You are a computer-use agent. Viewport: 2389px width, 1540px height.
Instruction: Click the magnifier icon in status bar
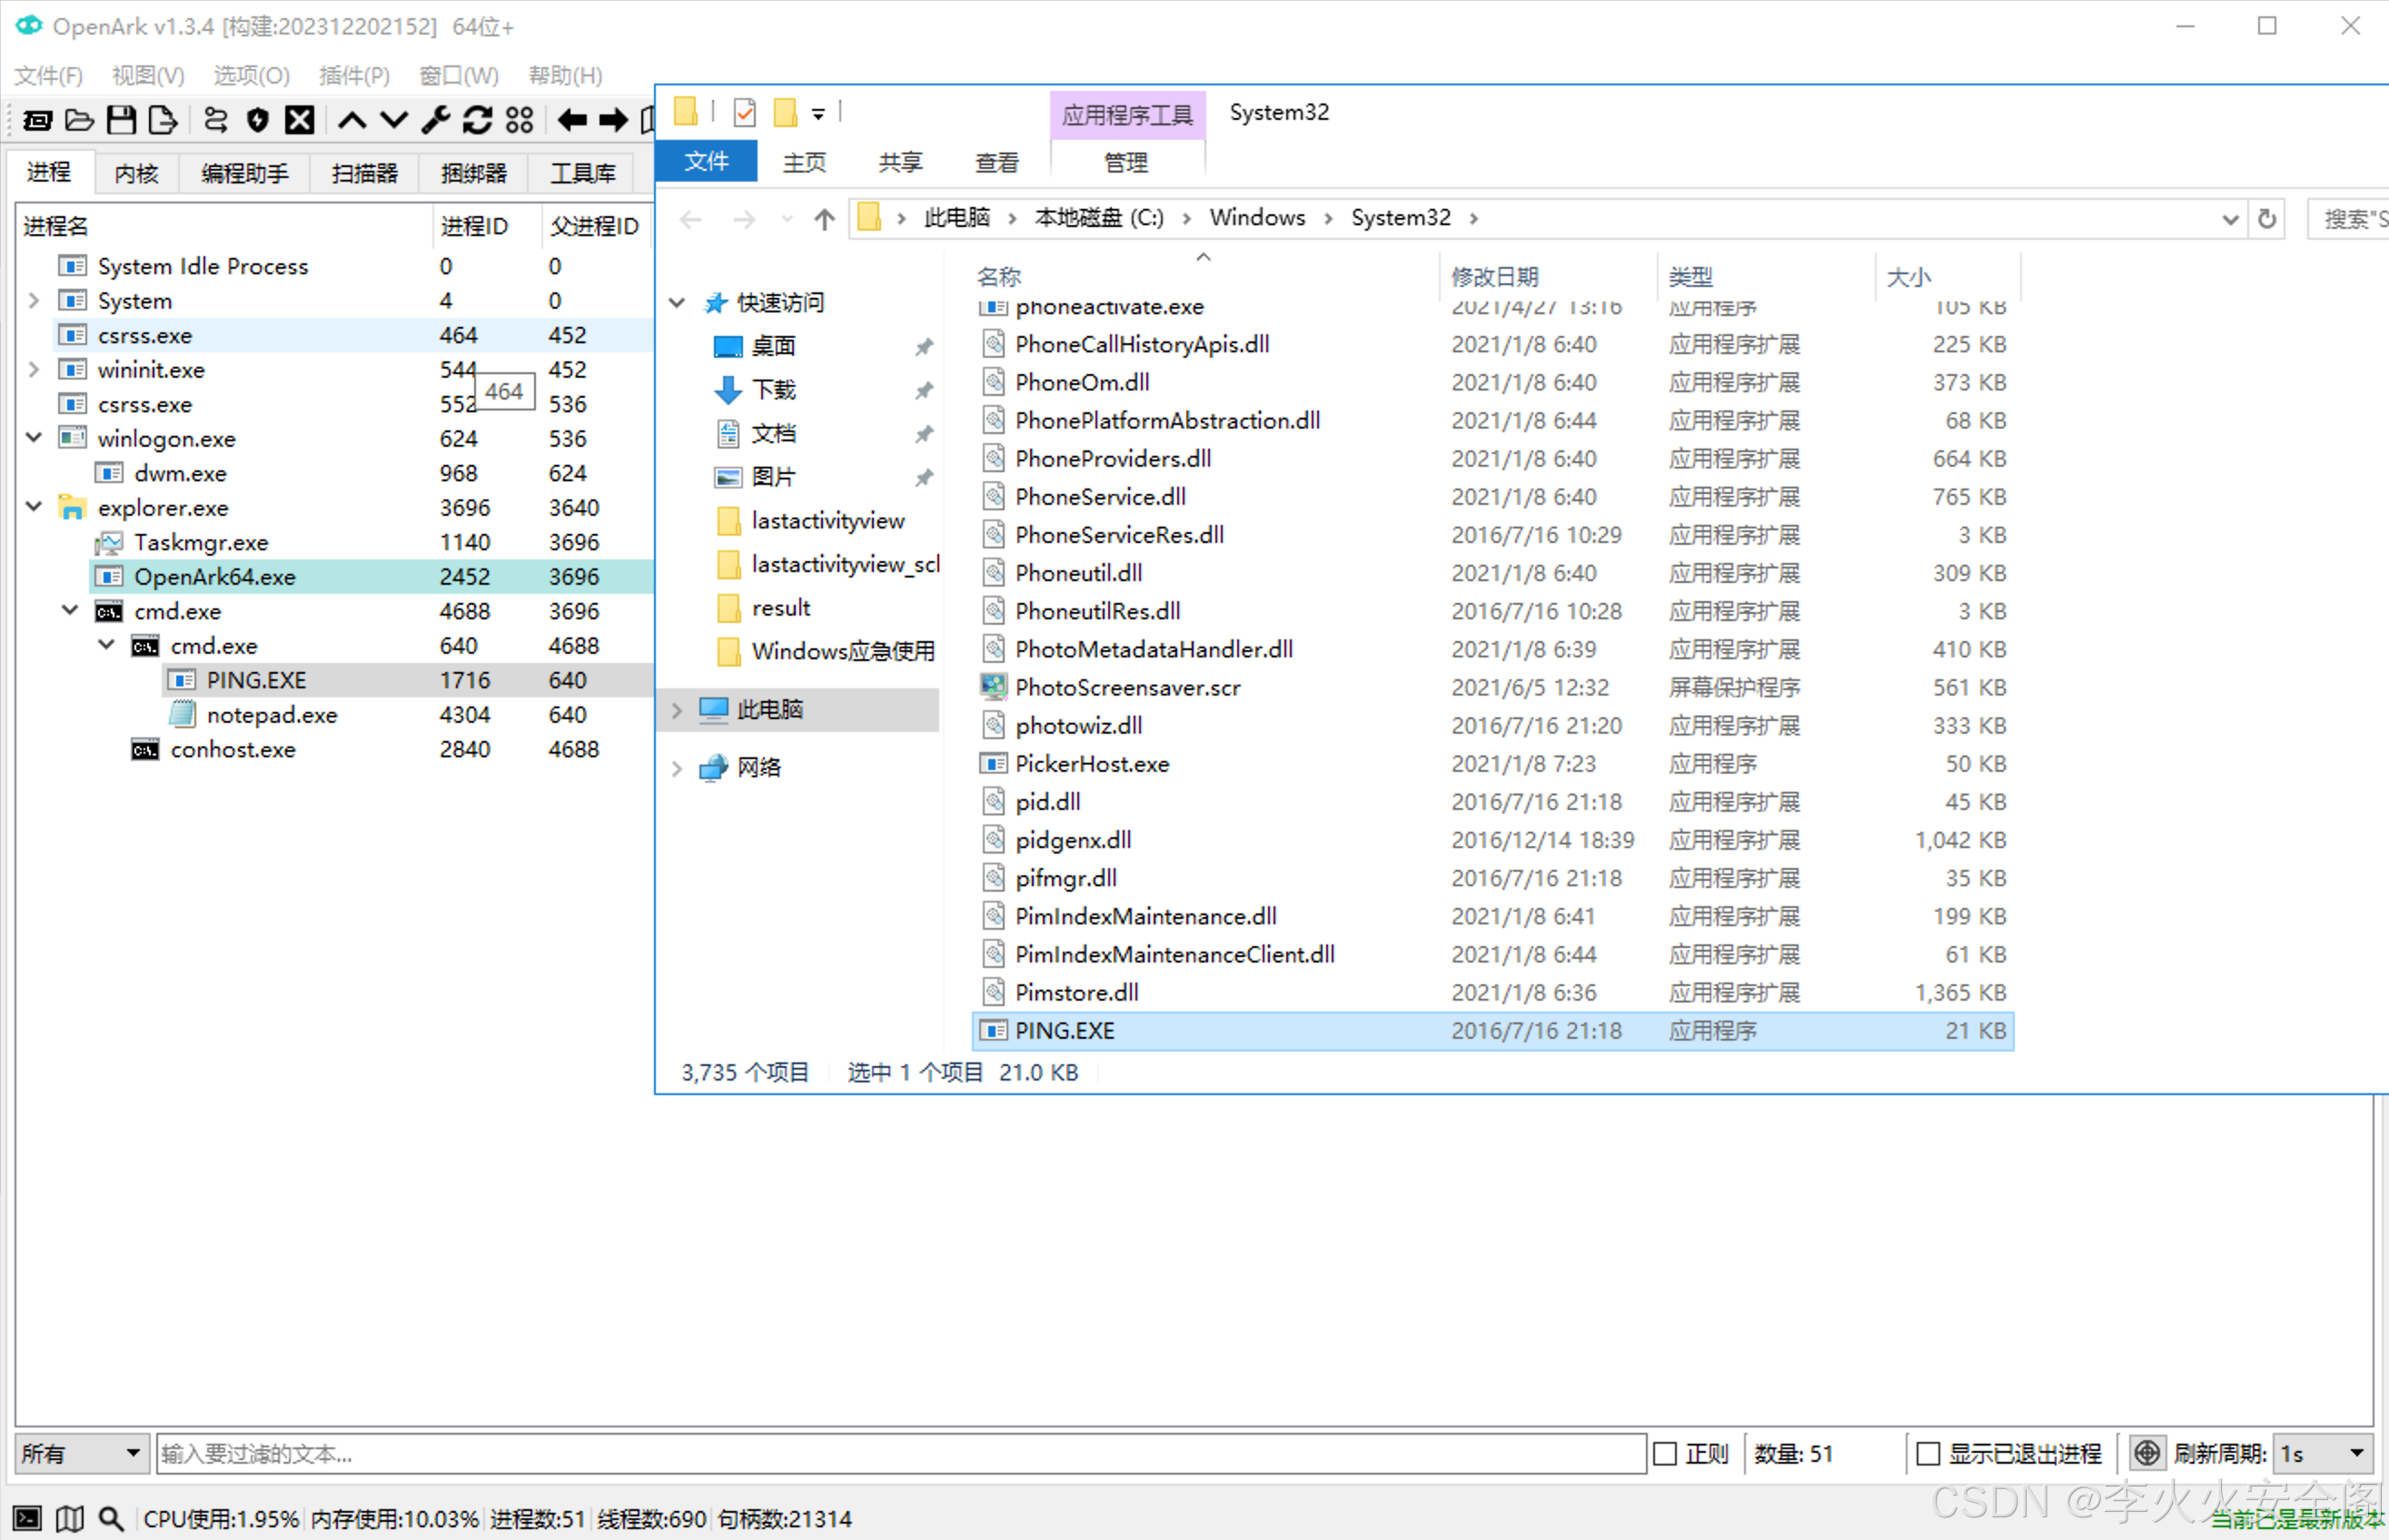[110, 1518]
